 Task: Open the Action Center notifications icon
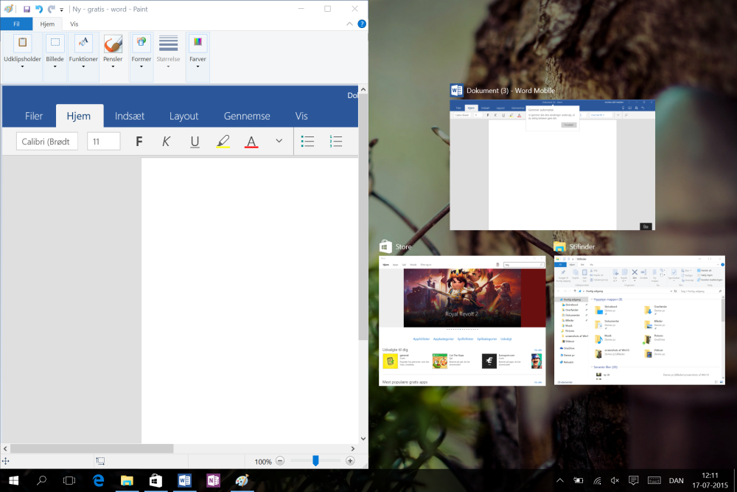click(633, 481)
